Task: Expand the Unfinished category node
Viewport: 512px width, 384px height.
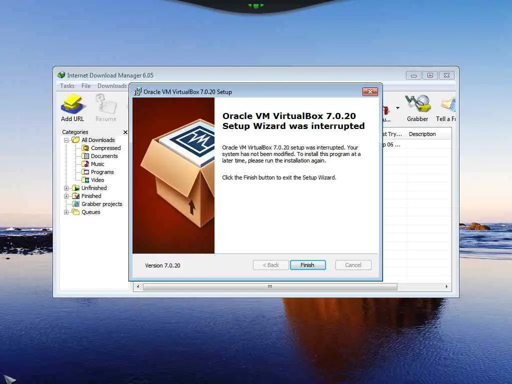Action: 66,188
